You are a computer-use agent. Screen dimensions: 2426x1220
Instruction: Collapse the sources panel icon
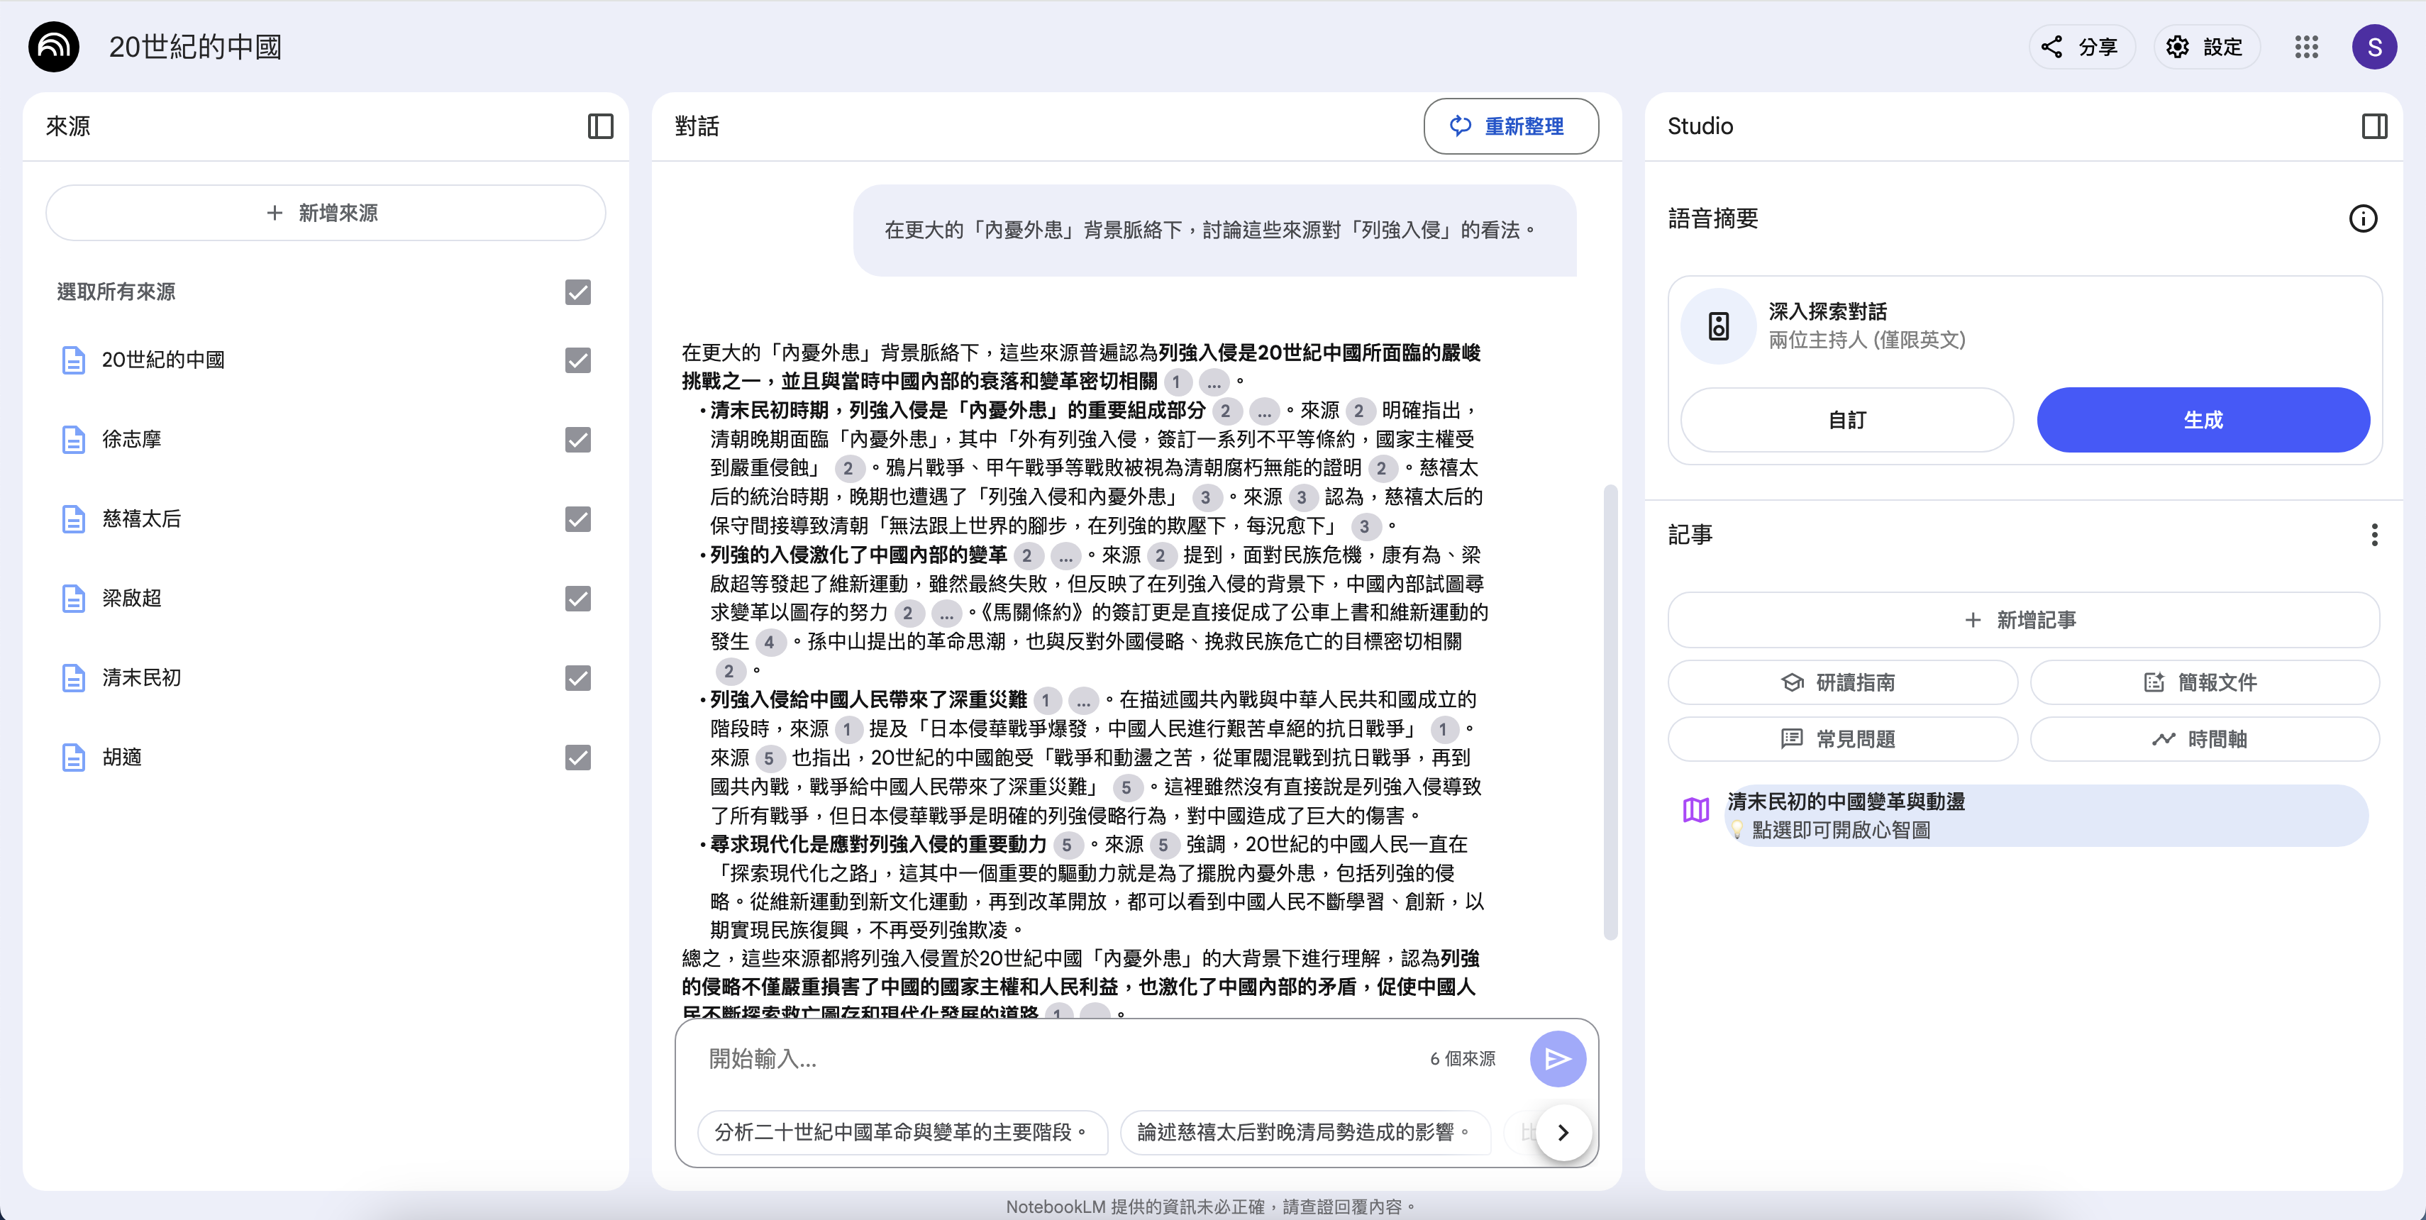(600, 126)
